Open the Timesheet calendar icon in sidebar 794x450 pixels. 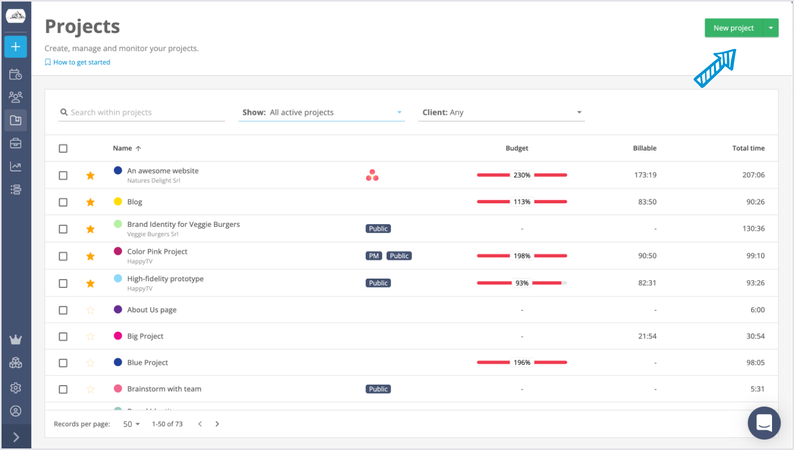click(x=16, y=74)
